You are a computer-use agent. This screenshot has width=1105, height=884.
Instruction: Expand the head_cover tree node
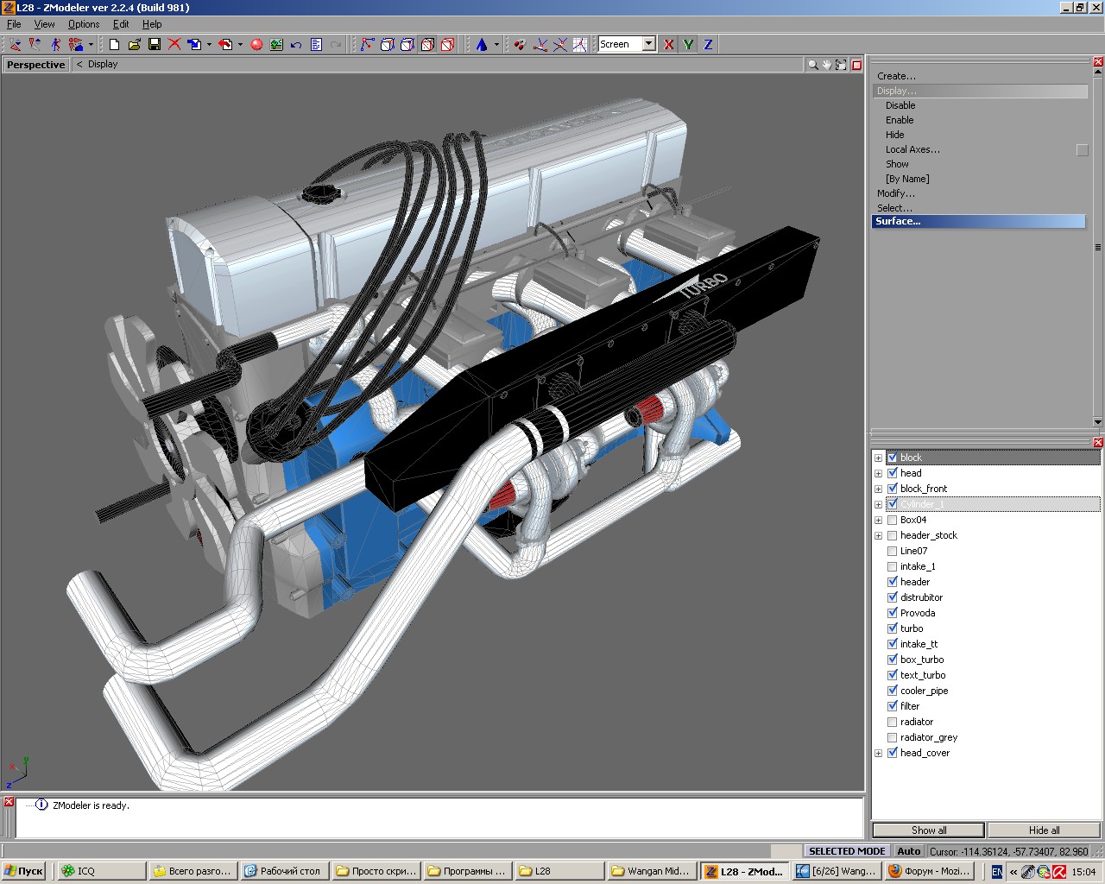click(879, 753)
